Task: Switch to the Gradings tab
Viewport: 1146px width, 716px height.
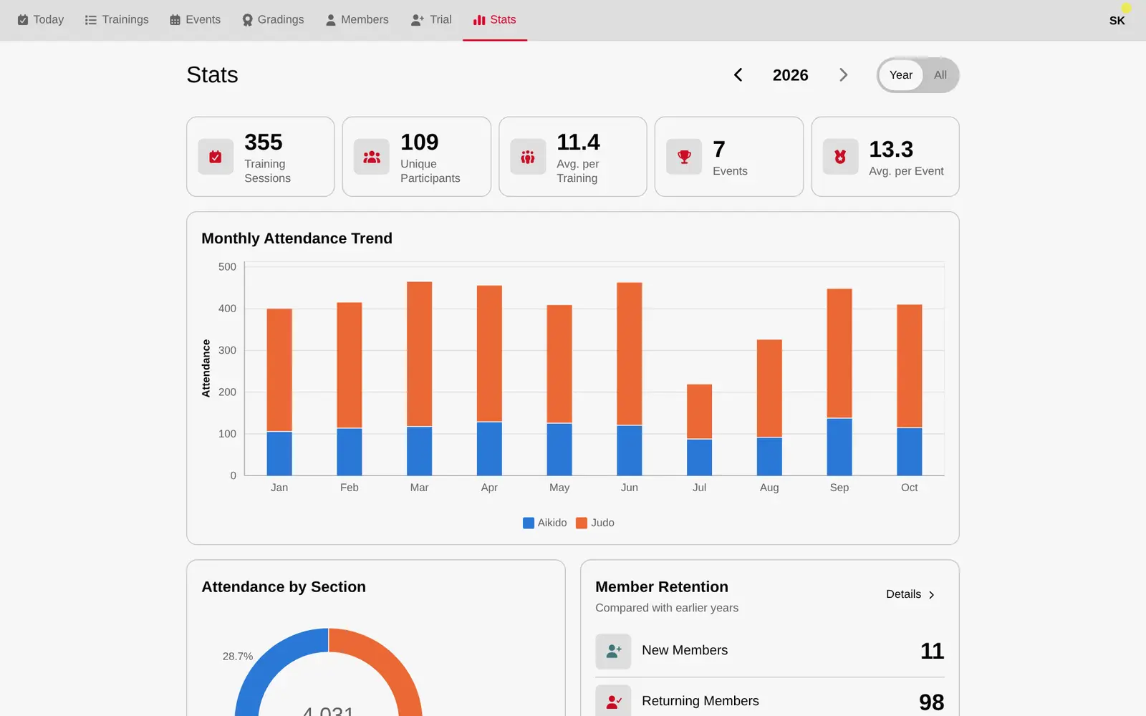Action: pos(273,20)
